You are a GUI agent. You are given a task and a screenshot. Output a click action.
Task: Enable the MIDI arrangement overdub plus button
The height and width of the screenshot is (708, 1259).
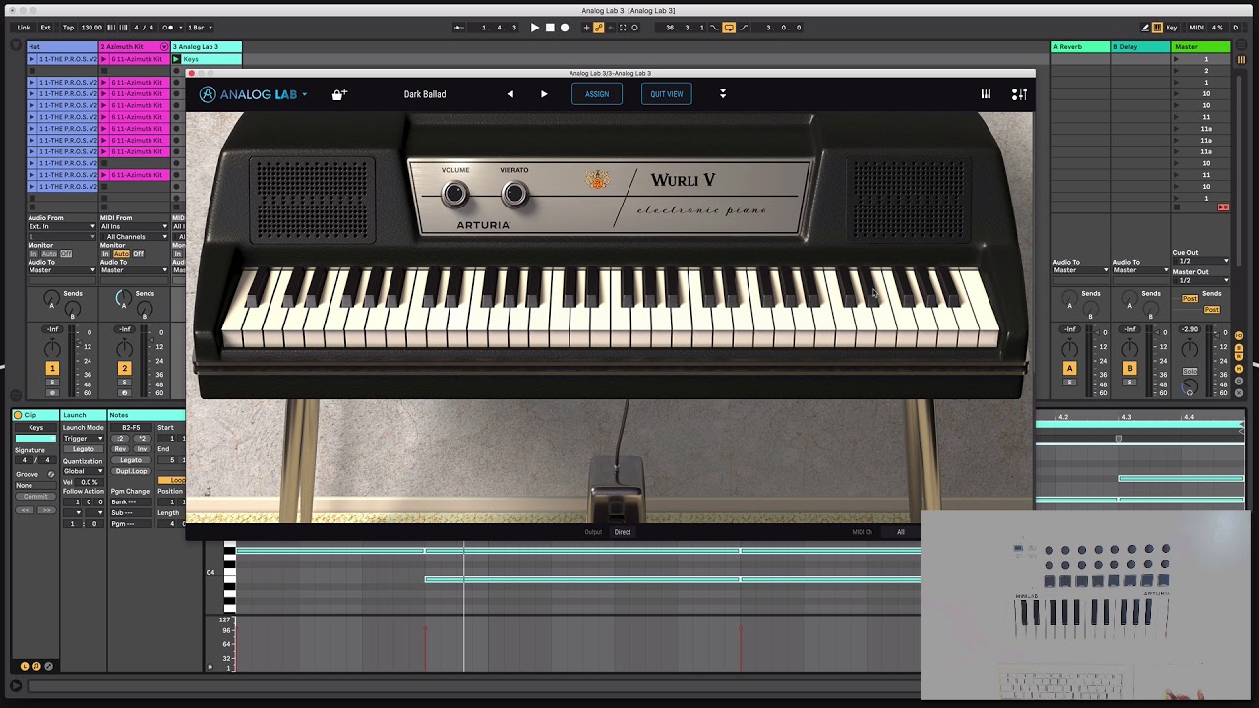pyautogui.click(x=586, y=28)
